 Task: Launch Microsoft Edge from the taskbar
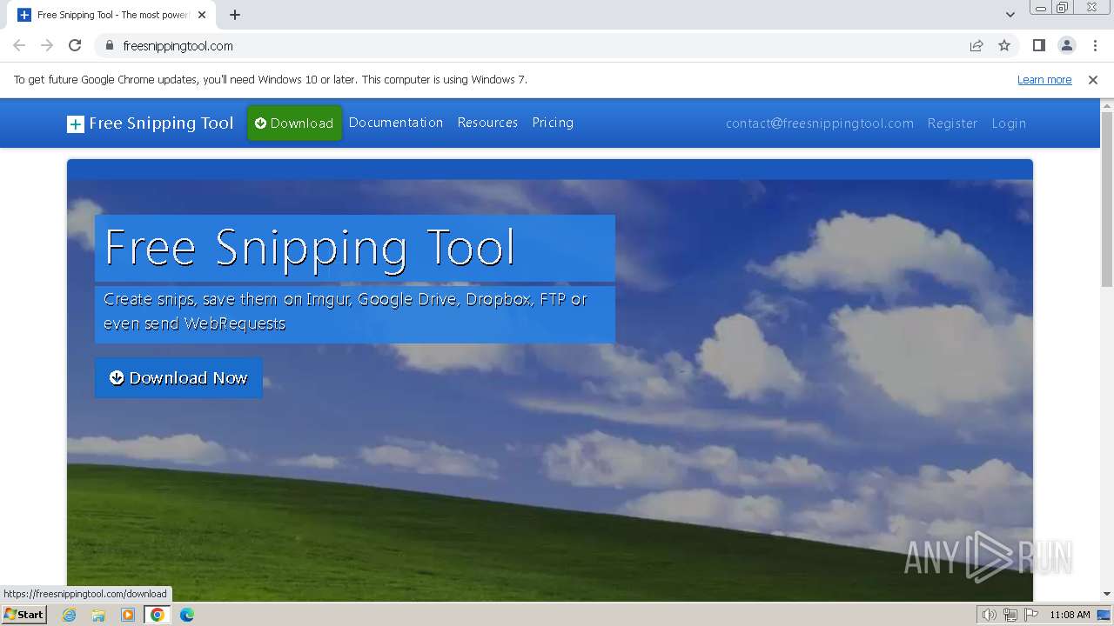[186, 615]
